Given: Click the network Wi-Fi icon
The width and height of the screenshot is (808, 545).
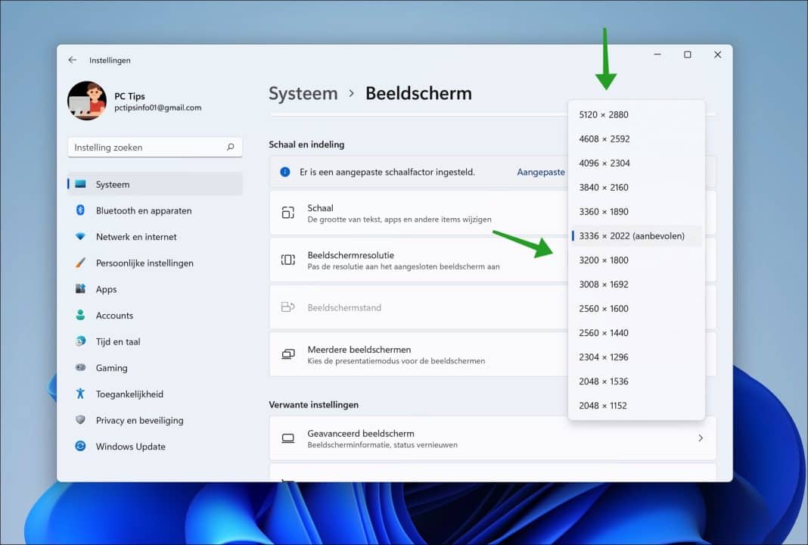Looking at the screenshot, I should click(80, 236).
